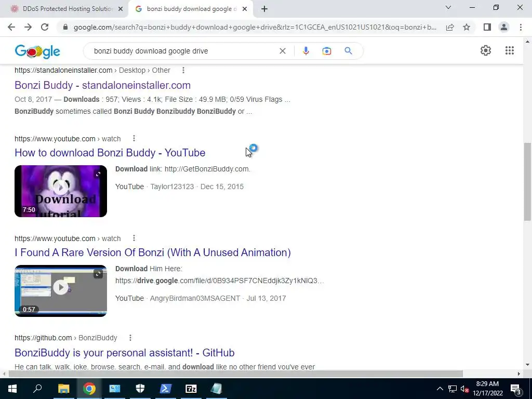Search by image with the camera icon

(x=326, y=51)
